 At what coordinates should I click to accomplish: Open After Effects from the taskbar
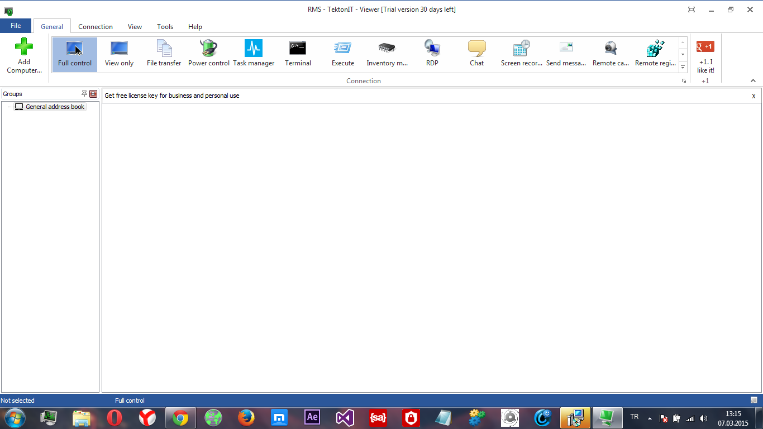tap(312, 418)
